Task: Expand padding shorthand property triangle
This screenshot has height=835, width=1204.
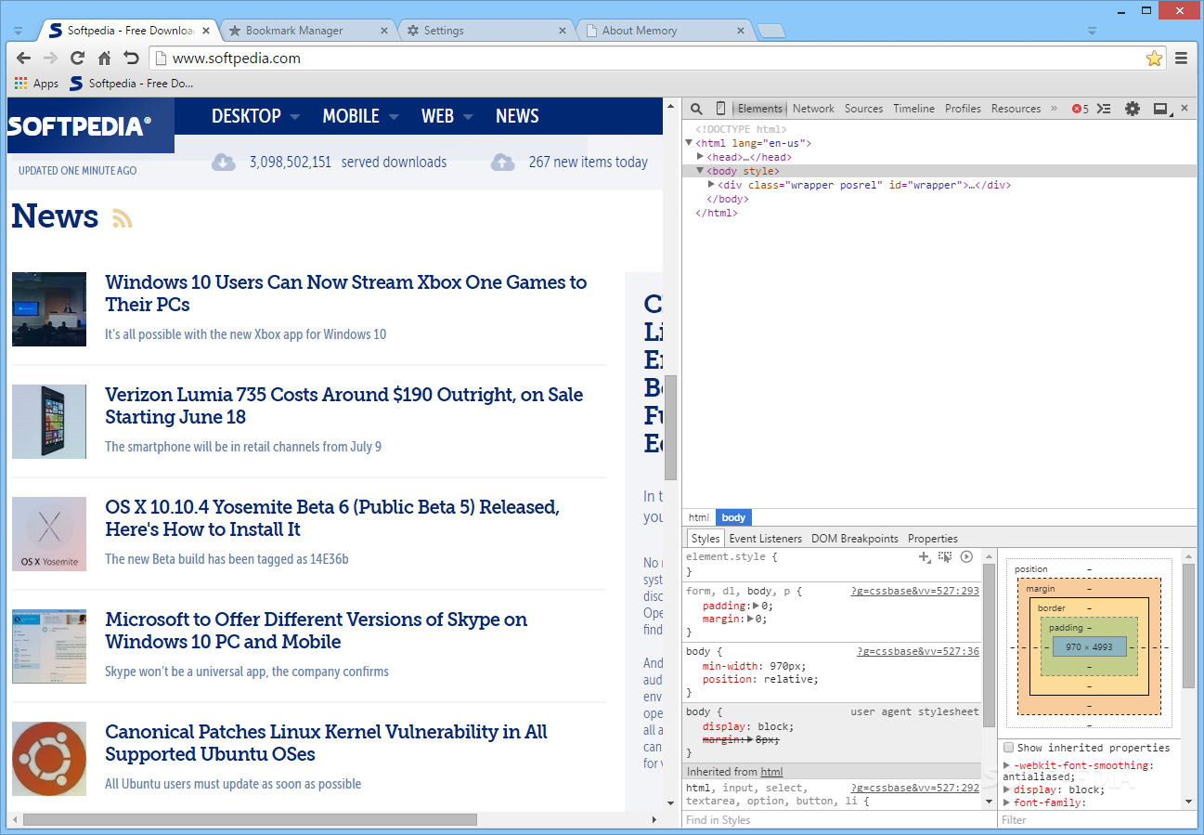Action: click(756, 606)
